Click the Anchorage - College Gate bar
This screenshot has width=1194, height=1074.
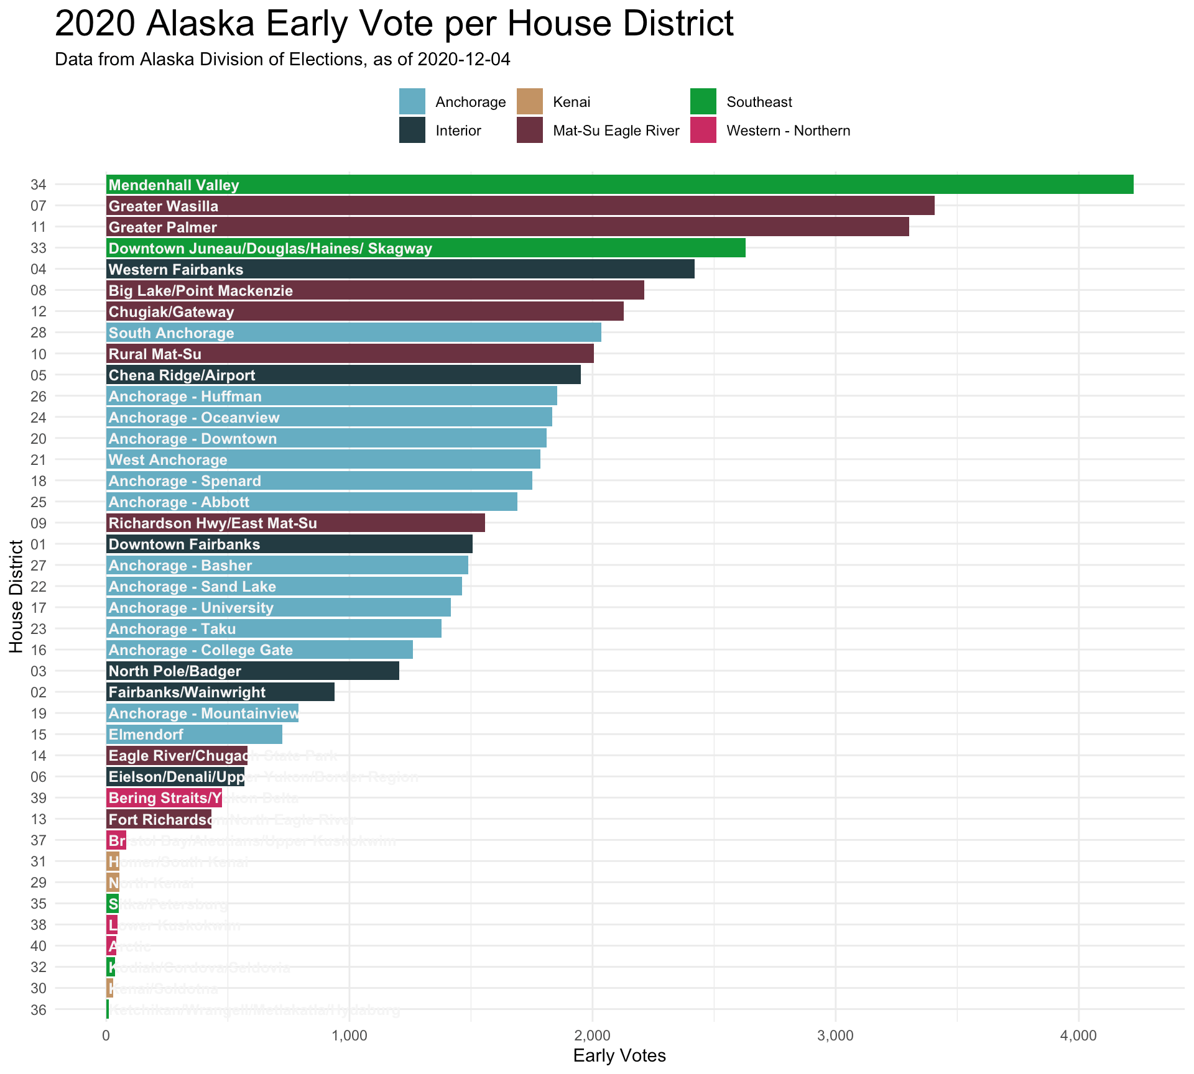click(259, 649)
